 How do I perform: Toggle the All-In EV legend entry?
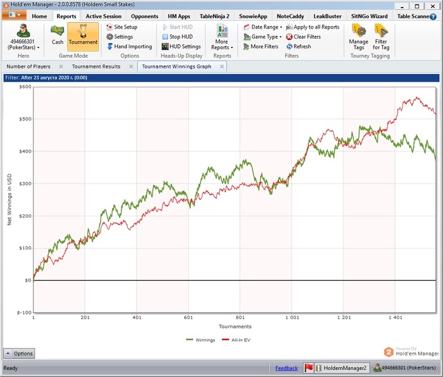(x=236, y=340)
